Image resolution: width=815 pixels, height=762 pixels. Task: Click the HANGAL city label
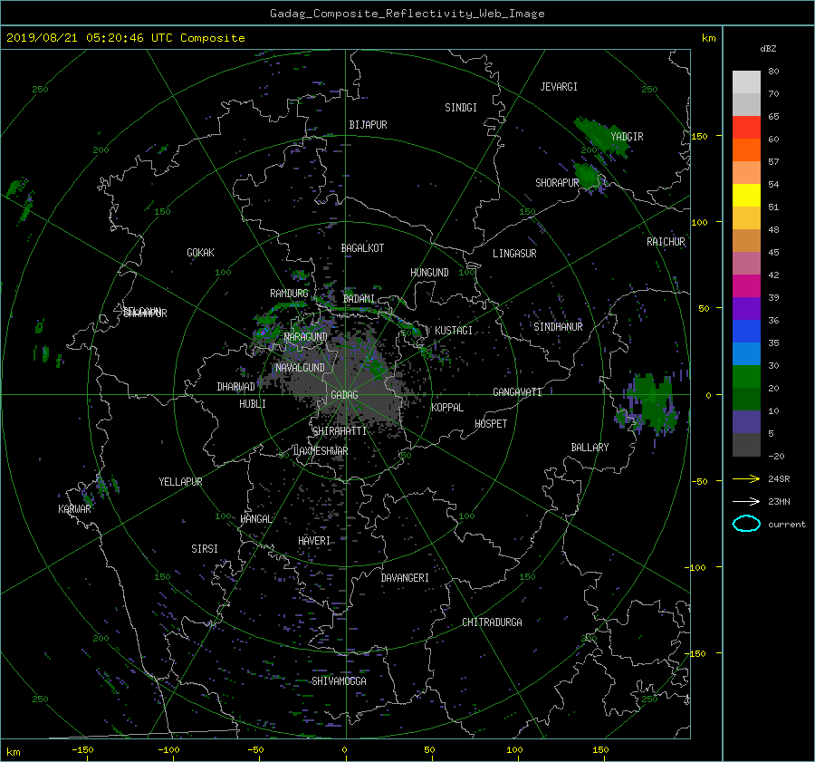tap(255, 519)
